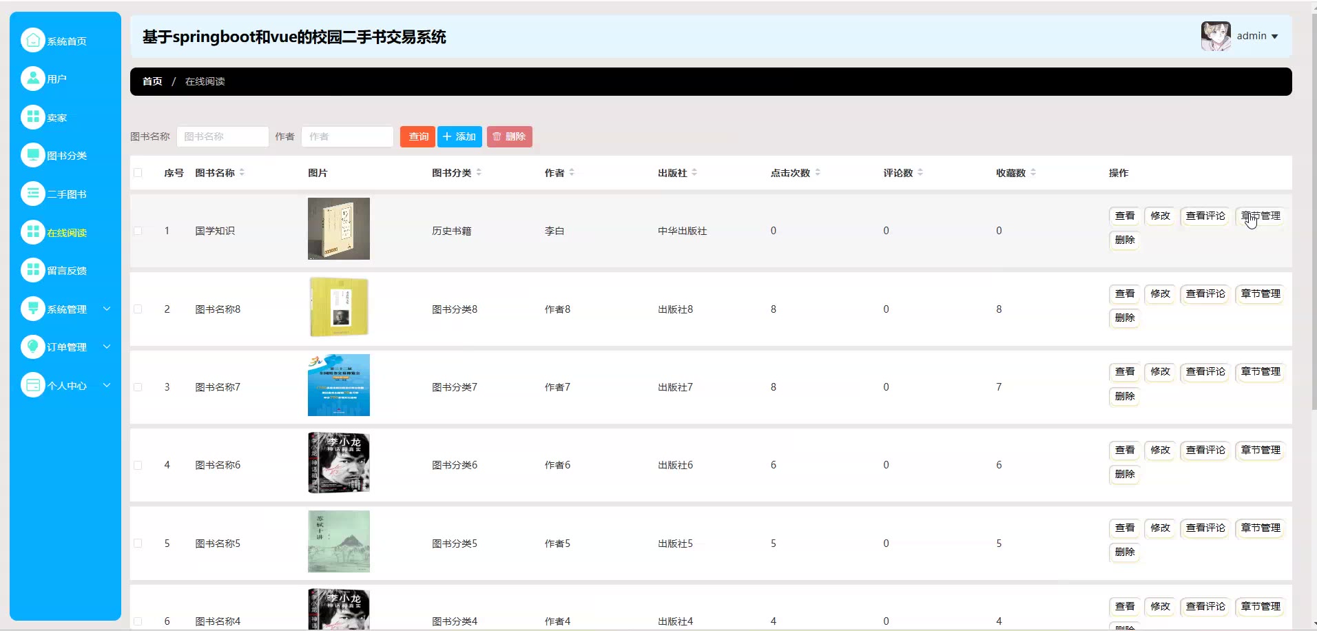Viewport: 1317px width, 631px height.
Task: Toggle the select-all checkbox in table header
Action: tap(138, 173)
